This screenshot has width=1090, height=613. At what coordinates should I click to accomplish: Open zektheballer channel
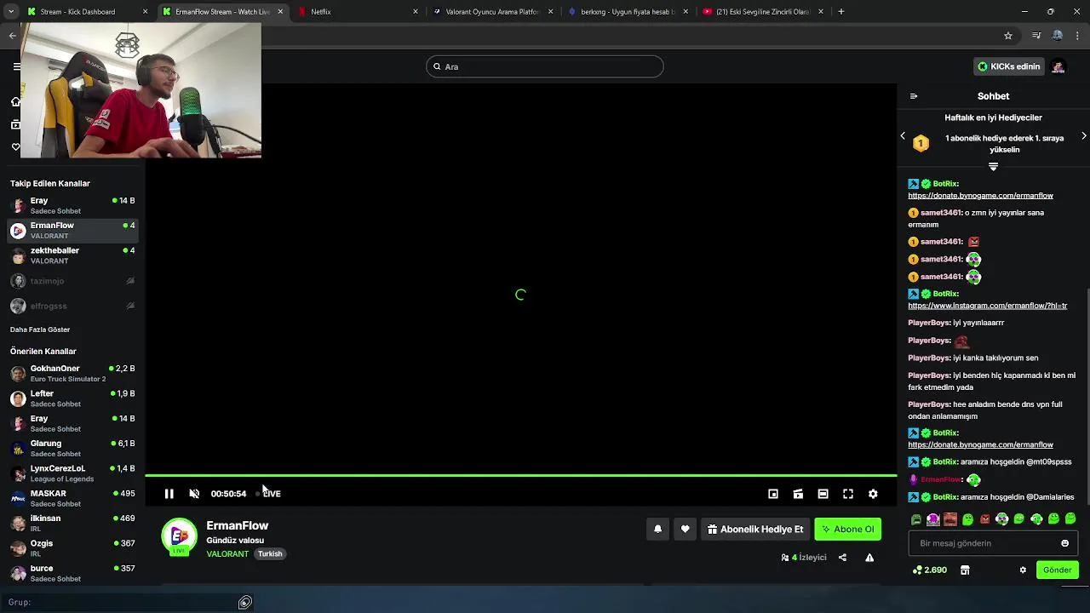[72, 255]
